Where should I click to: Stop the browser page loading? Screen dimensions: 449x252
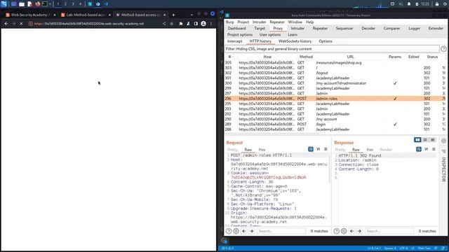pos(21,24)
